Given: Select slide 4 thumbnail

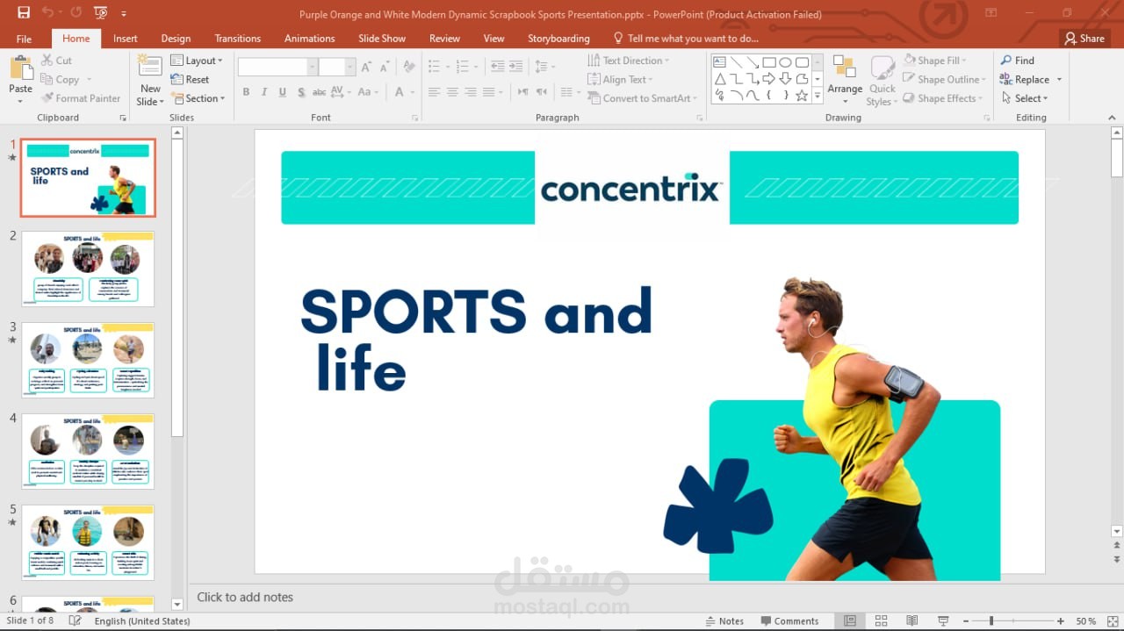Looking at the screenshot, I should [88, 451].
